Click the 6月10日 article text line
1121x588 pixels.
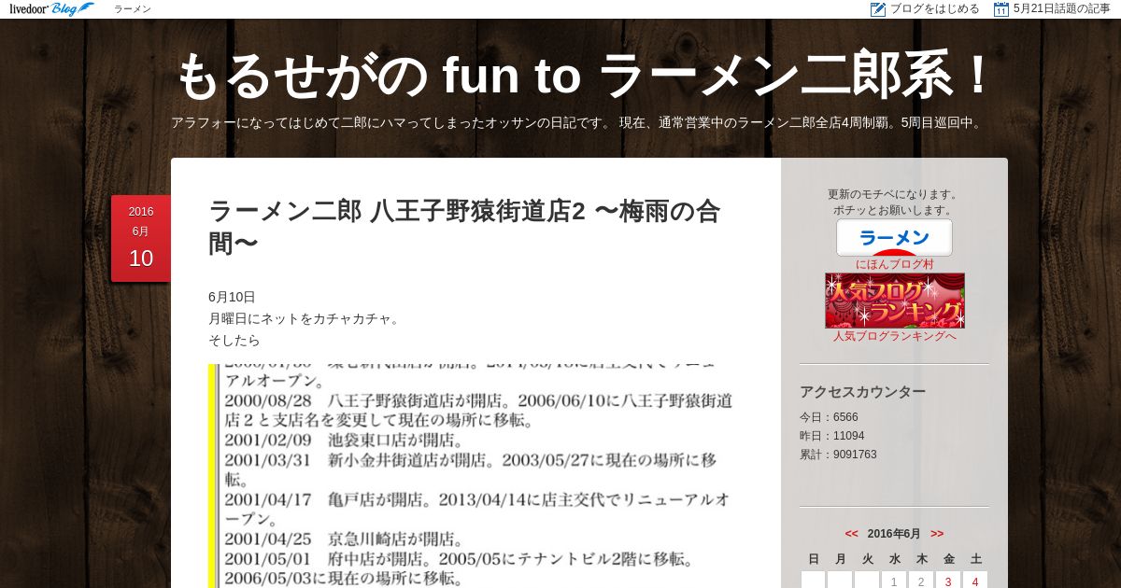click(232, 297)
